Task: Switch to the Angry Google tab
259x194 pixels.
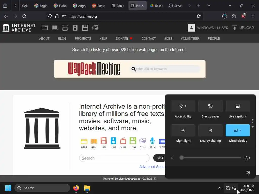Action: tap(80, 6)
